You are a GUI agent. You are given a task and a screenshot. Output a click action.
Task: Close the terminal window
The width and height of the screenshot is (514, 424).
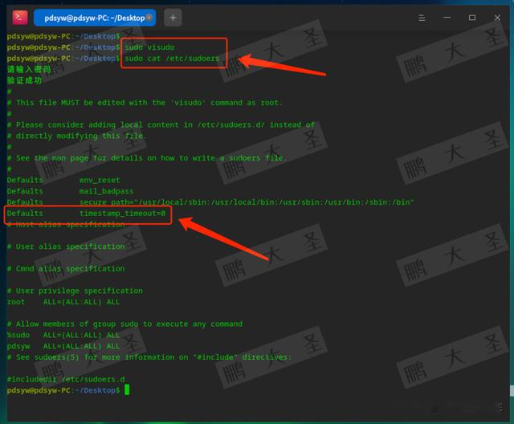coord(497,18)
